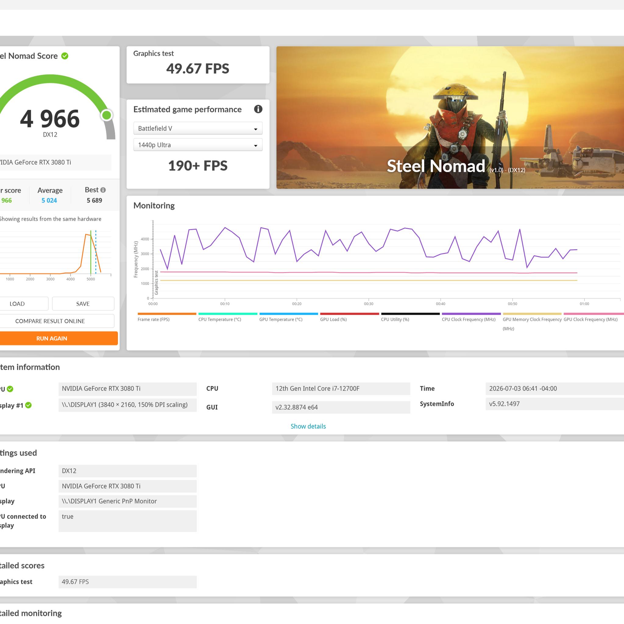Click the green validation check next to GPU
This screenshot has width=624, height=624.
tap(10, 389)
